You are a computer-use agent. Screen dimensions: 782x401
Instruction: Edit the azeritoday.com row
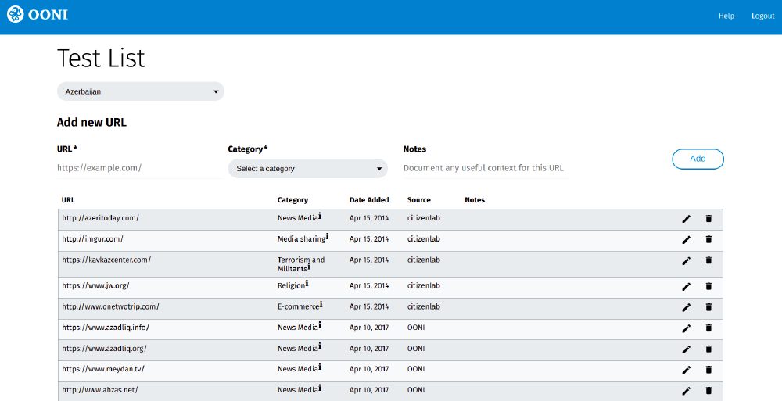click(x=687, y=220)
